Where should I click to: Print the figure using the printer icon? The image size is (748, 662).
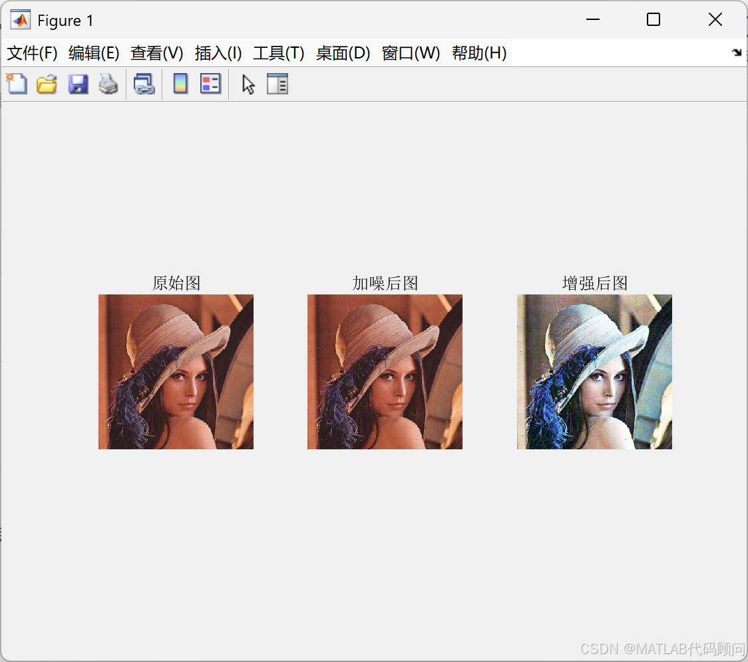coord(108,84)
